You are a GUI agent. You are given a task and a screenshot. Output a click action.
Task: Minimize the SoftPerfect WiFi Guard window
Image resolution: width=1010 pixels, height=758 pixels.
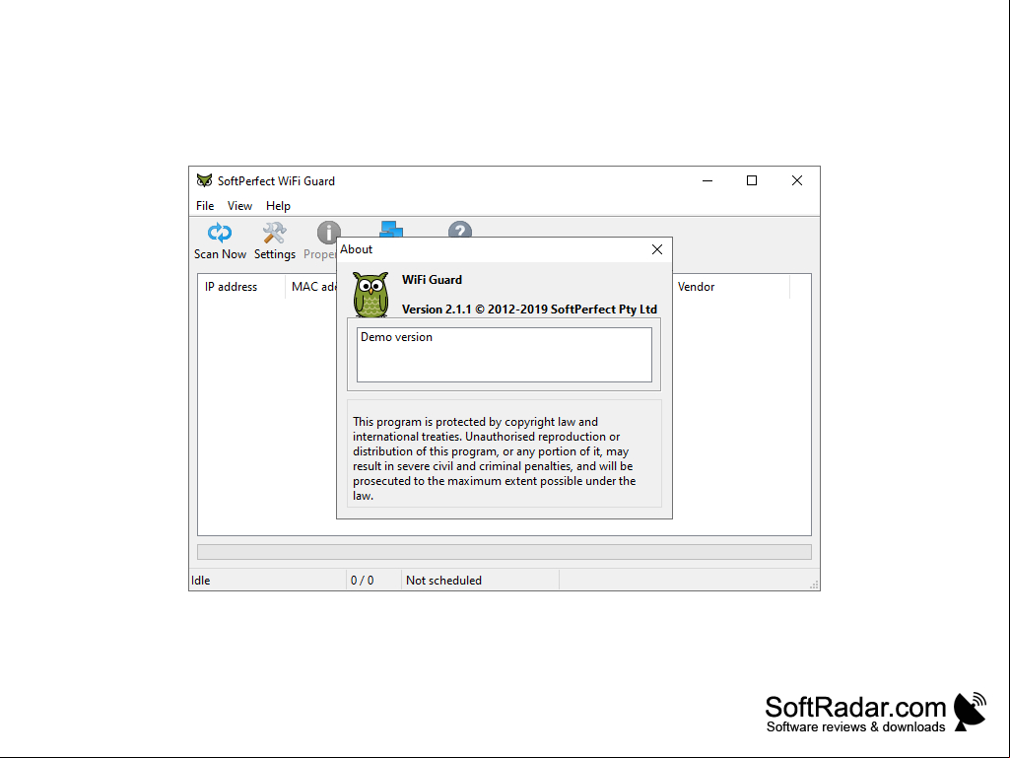click(x=707, y=180)
